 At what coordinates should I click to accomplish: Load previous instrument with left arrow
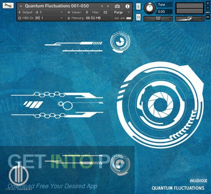click(102, 6)
